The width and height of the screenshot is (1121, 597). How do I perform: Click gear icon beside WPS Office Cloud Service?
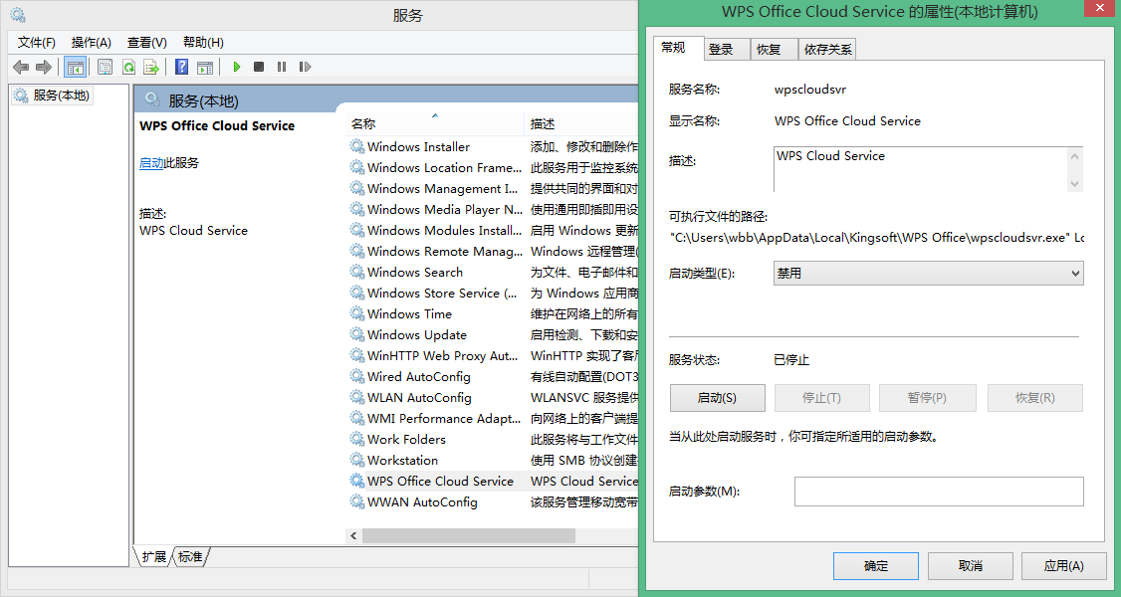[356, 481]
